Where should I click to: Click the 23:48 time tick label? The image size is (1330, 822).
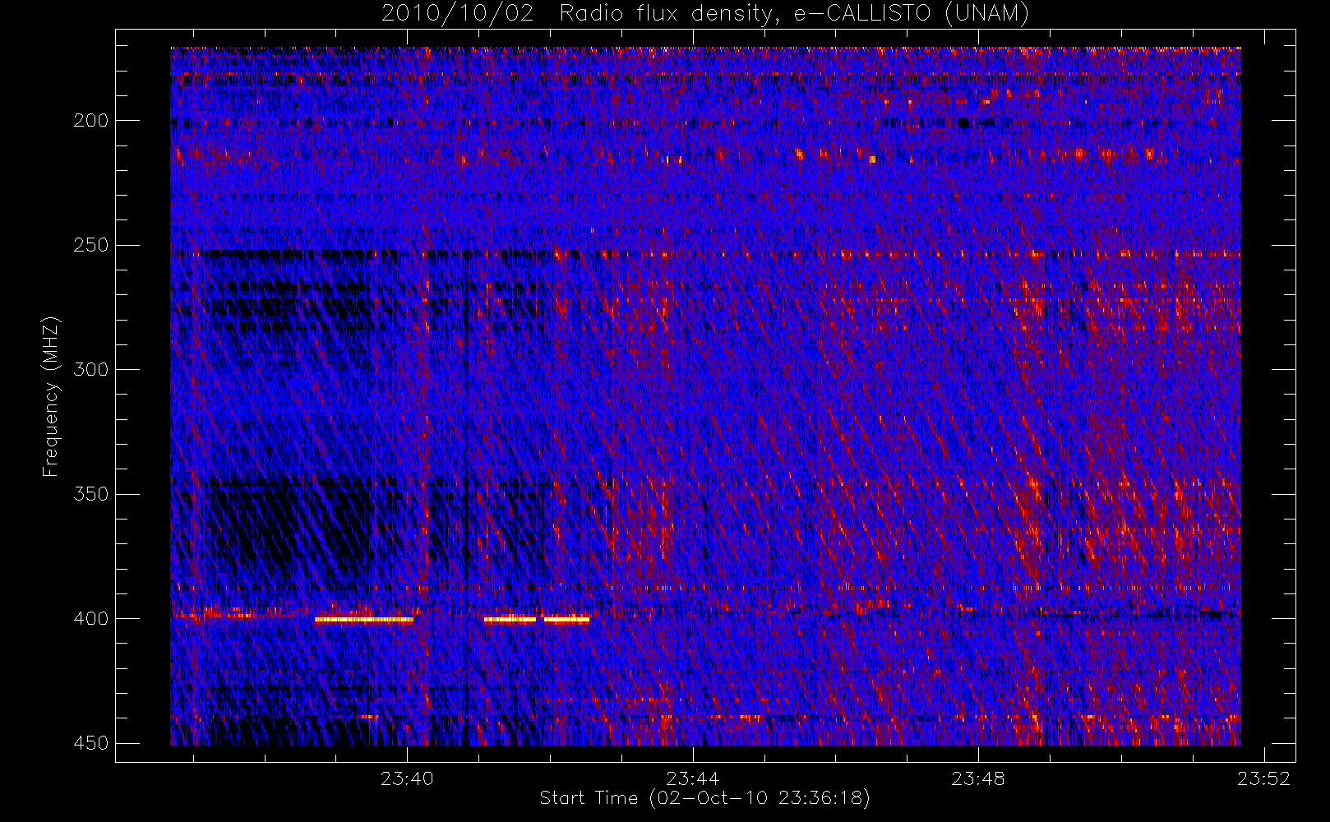(x=977, y=778)
